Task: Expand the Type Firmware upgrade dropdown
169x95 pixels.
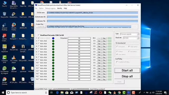Action: pos(138,34)
